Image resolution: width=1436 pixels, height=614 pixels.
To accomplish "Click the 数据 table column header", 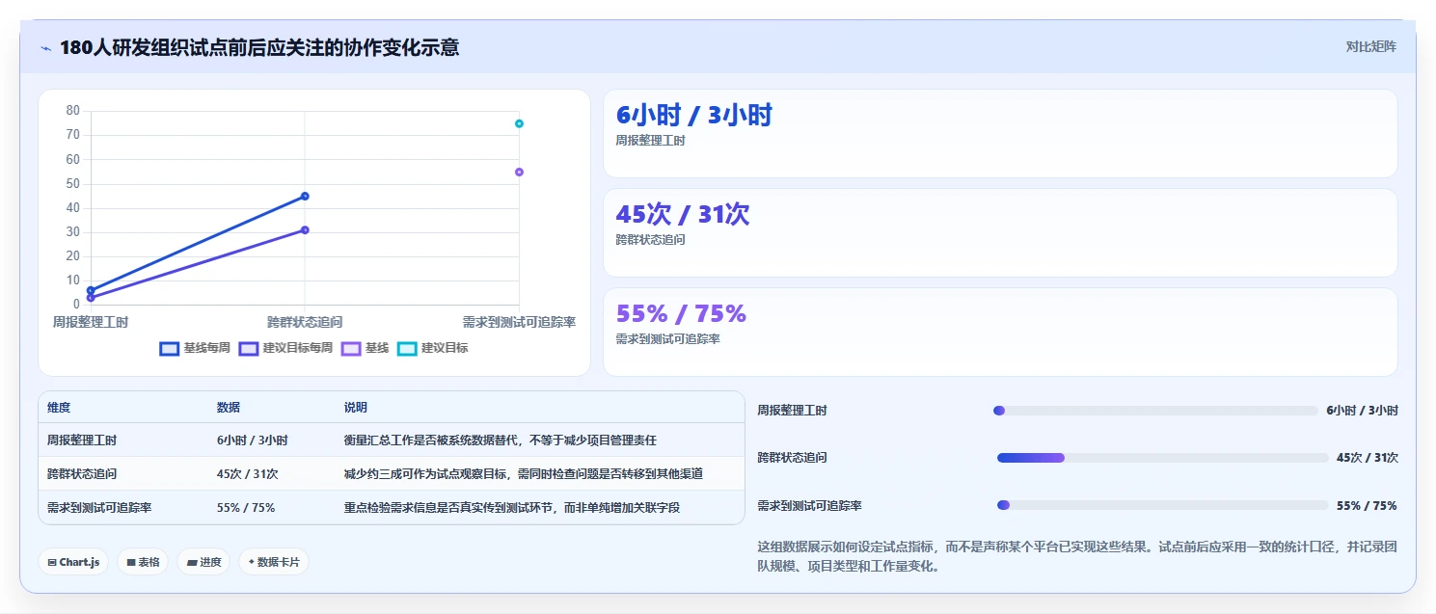I will click(229, 408).
